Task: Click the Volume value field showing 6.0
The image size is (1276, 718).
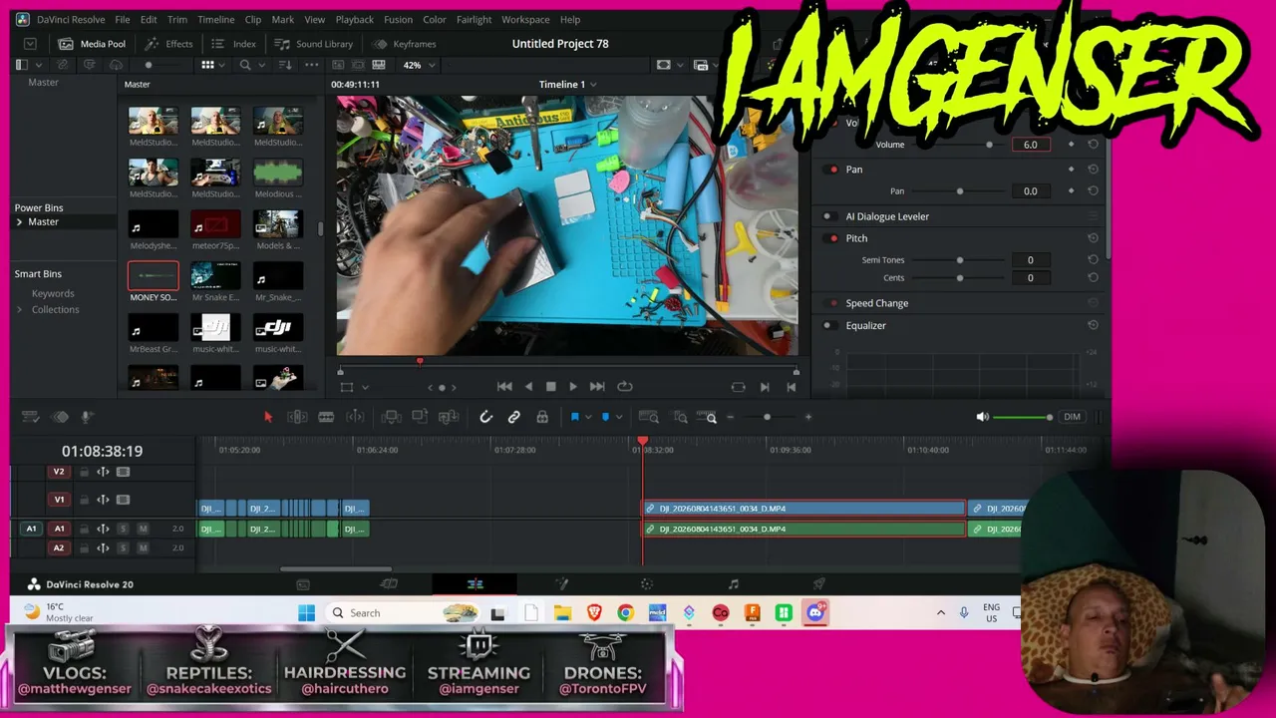Action: [x=1030, y=145]
